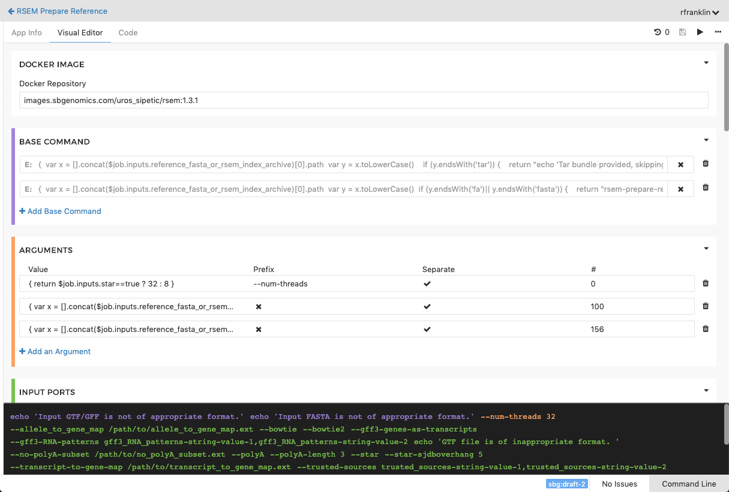Open the argument row numbered 100
The width and height of the screenshot is (729, 492).
point(357,306)
